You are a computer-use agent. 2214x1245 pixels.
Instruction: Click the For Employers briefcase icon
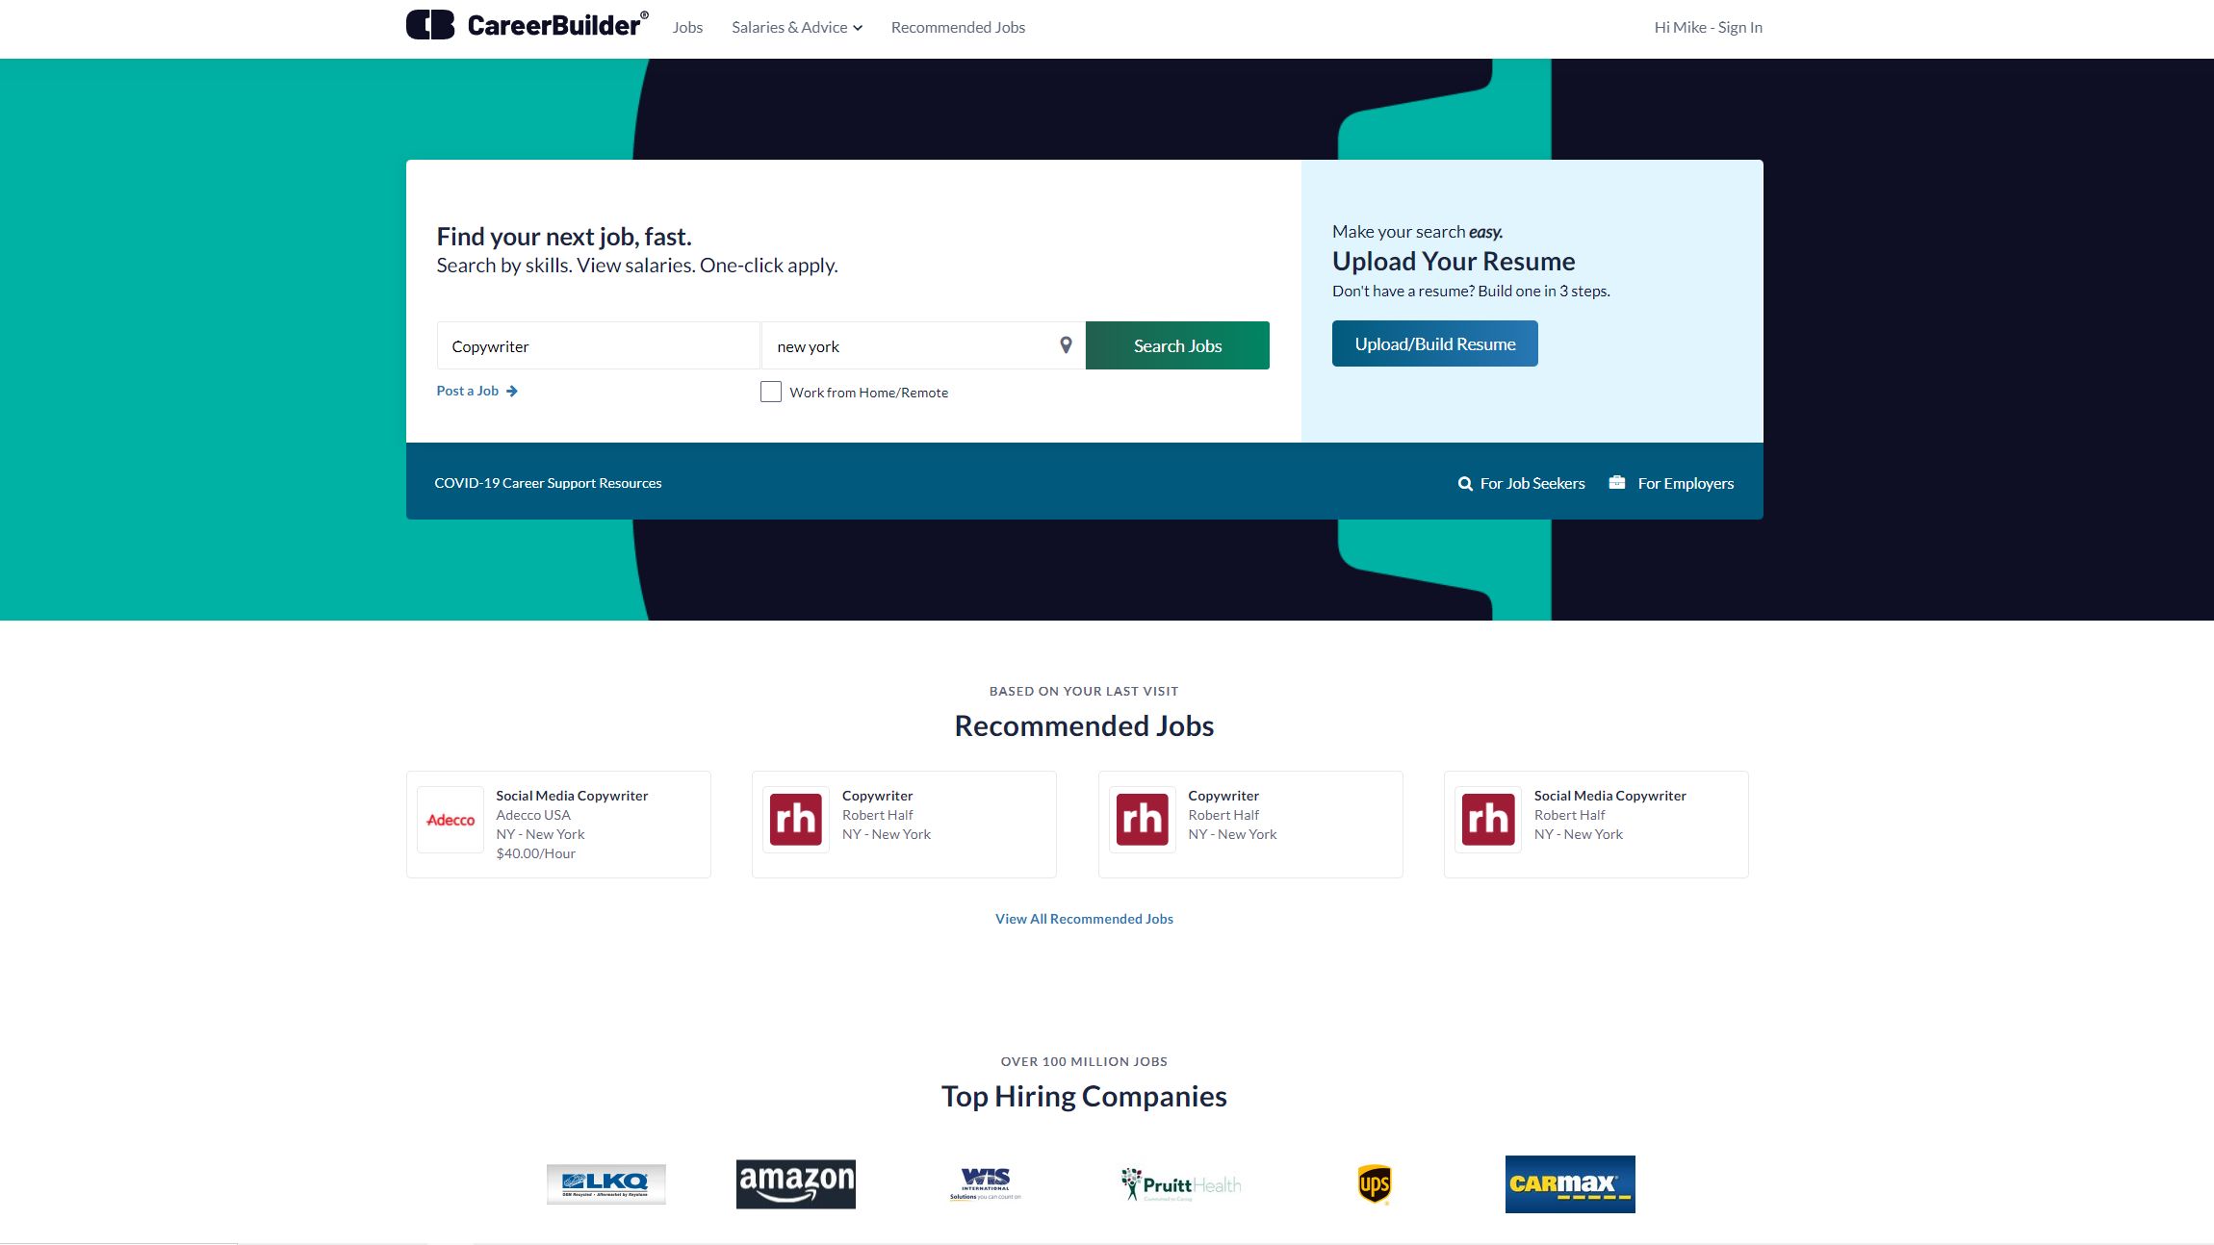[x=1616, y=482]
